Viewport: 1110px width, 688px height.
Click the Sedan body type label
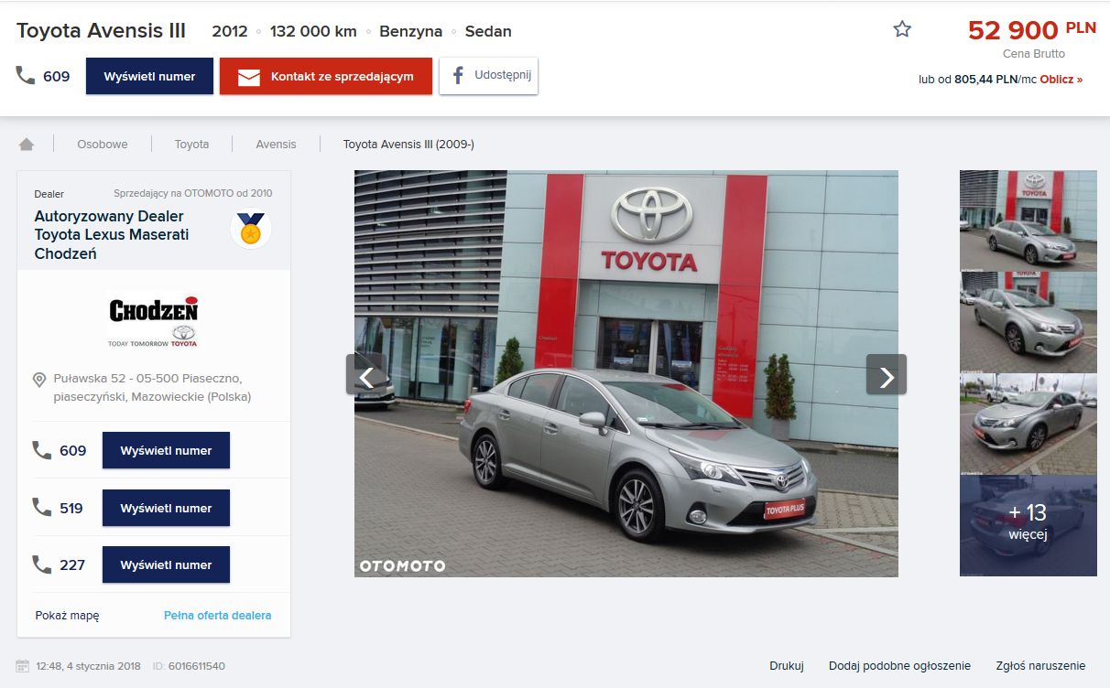tap(488, 31)
